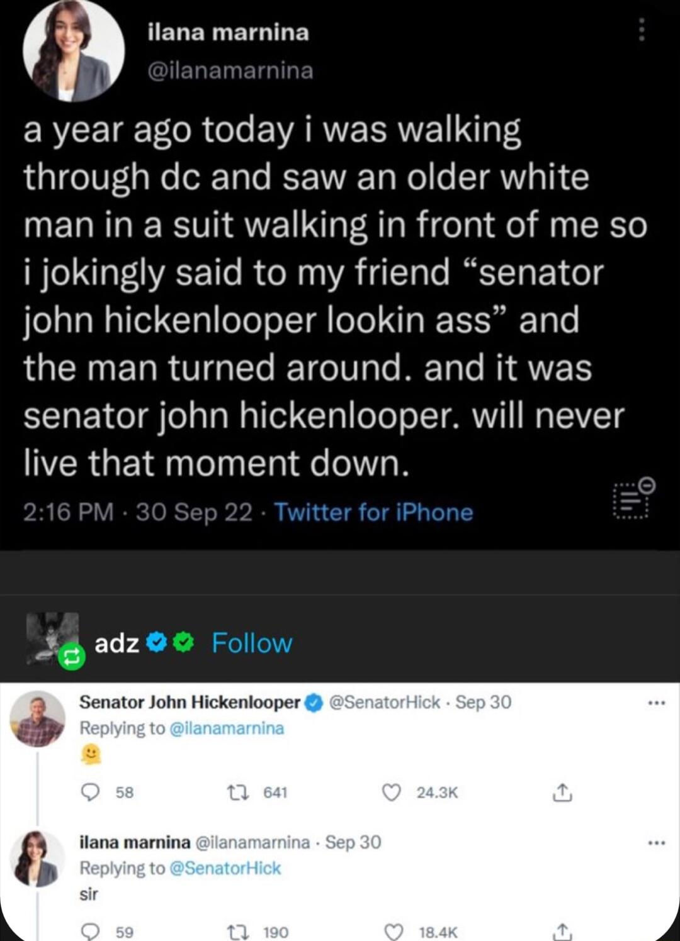Click the retweet icon showing 190

pyautogui.click(x=238, y=930)
